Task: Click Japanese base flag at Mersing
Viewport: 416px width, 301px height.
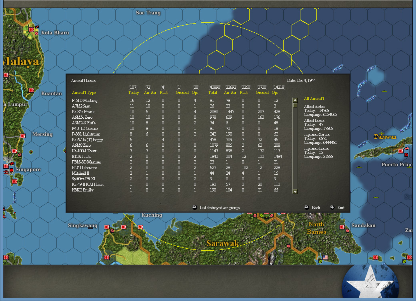Action: tap(23, 136)
